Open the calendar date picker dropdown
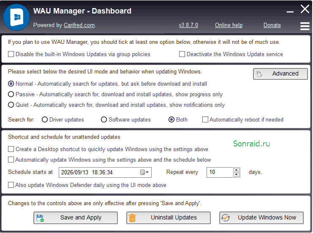This screenshot has height=233, width=313. click(x=144, y=172)
